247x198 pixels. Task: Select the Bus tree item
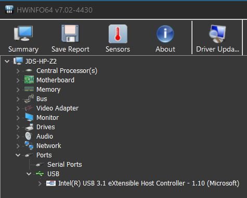pyautogui.click(x=42, y=99)
